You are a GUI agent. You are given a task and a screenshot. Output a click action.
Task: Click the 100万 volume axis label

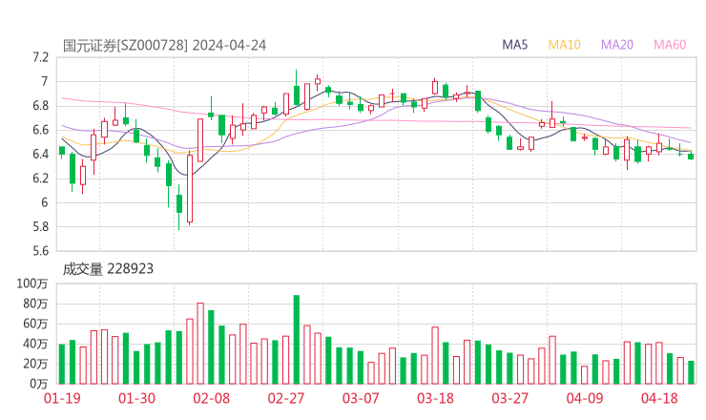pos(32,283)
